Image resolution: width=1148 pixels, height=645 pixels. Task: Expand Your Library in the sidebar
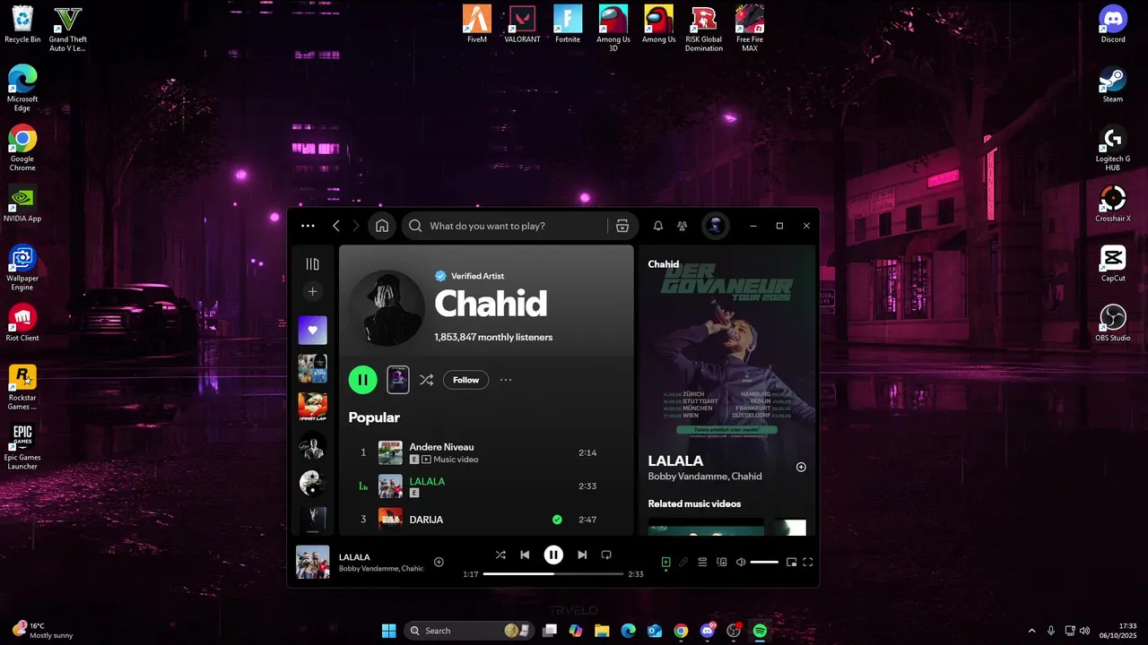[x=312, y=263]
